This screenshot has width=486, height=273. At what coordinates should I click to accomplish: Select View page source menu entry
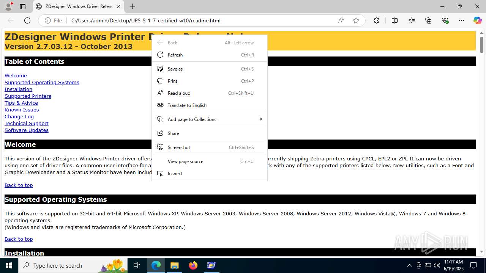pos(210,161)
